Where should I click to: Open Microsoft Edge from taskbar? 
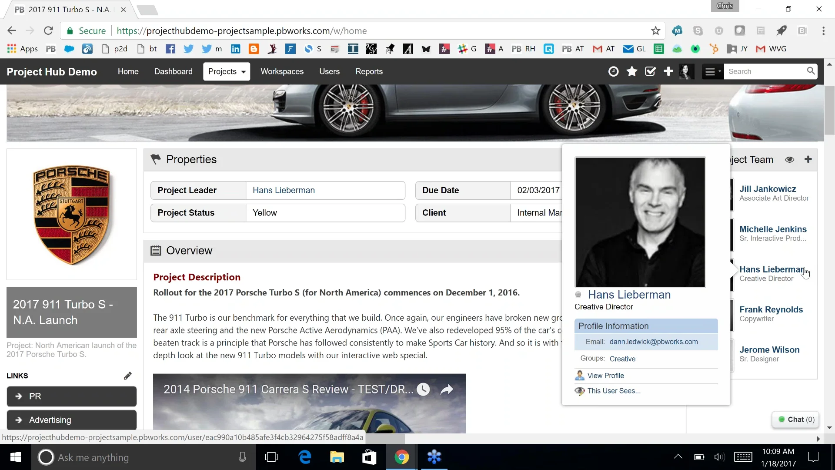(305, 457)
